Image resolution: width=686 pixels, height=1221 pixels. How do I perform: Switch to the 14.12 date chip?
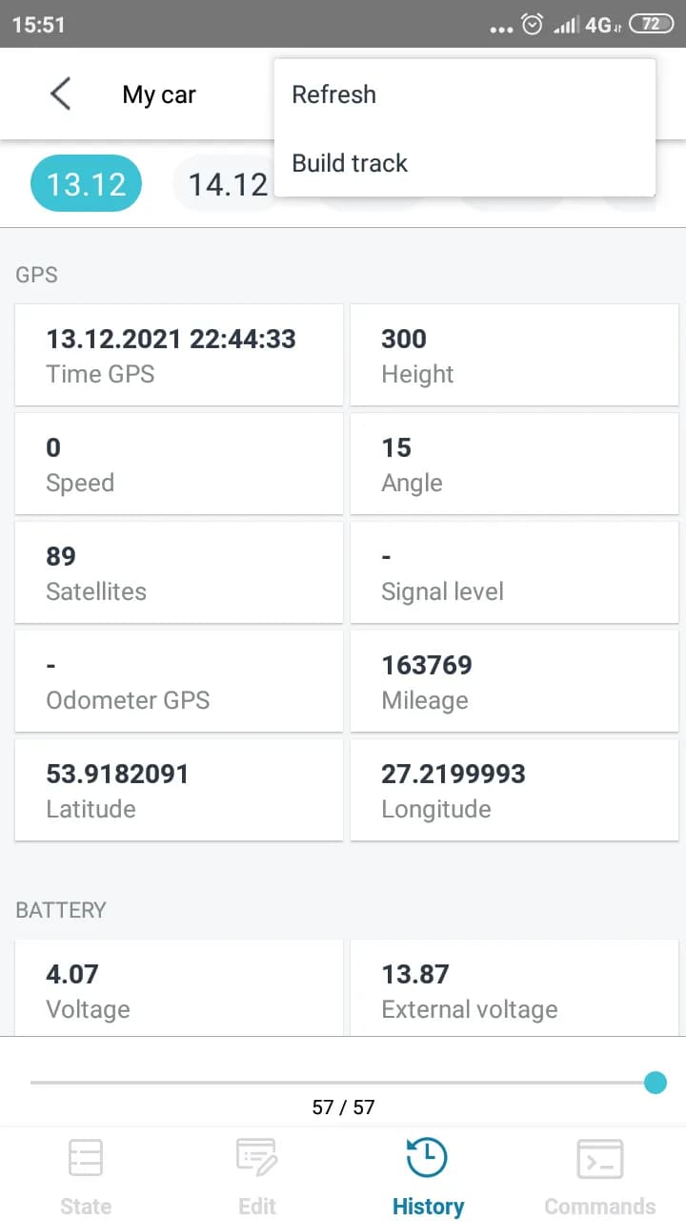[x=225, y=184]
